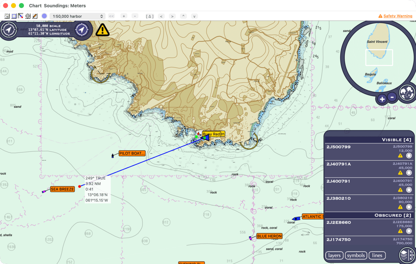Switch to the lines tab
This screenshot has height=264, width=416.
[377, 255]
